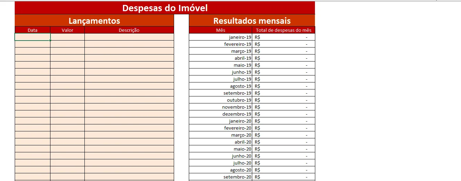
Task: Click the Despesas do Imóvel title cell
Action: pos(165,8)
